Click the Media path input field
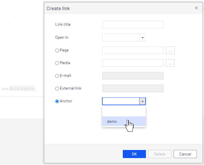Viewport: 204px width, 165px height. [133, 63]
